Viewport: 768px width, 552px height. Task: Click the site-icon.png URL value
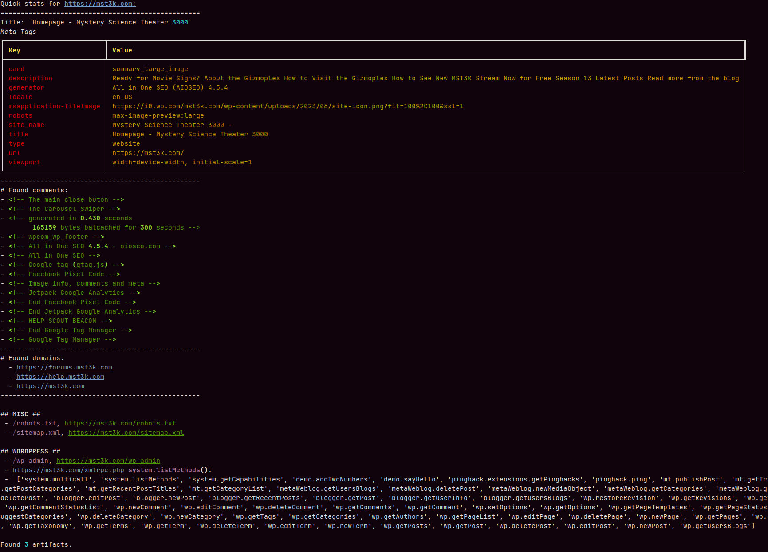[x=288, y=106]
